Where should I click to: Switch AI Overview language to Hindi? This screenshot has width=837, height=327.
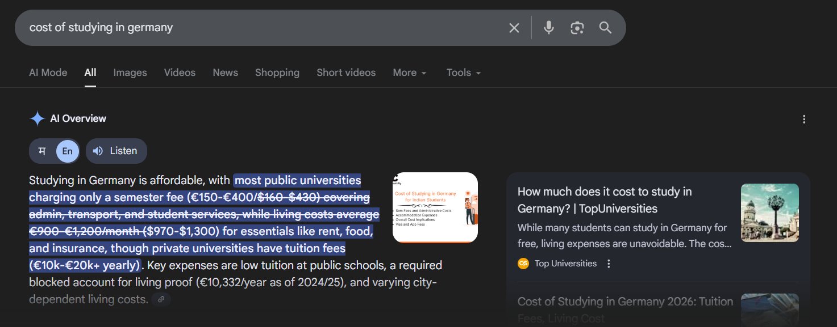42,151
